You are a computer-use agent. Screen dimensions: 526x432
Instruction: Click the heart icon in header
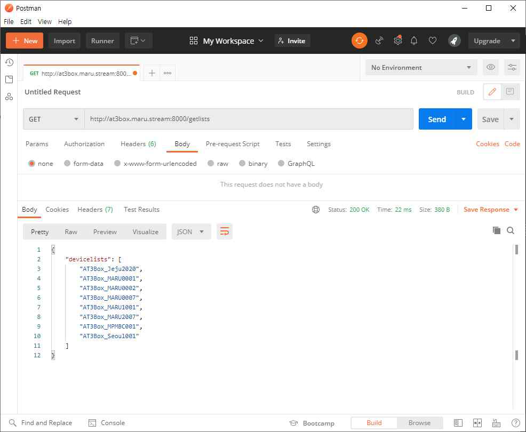coord(433,41)
